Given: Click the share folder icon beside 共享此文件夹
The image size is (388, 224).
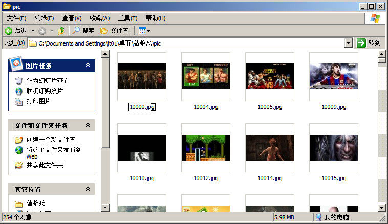Looking at the screenshot, I should point(19,165).
